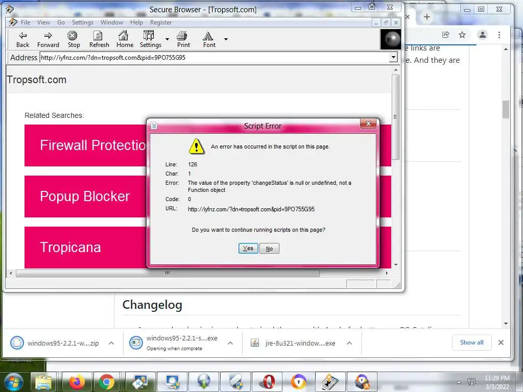The image size is (523, 392).
Task: Show hidden system tray icons
Action: coord(459,382)
